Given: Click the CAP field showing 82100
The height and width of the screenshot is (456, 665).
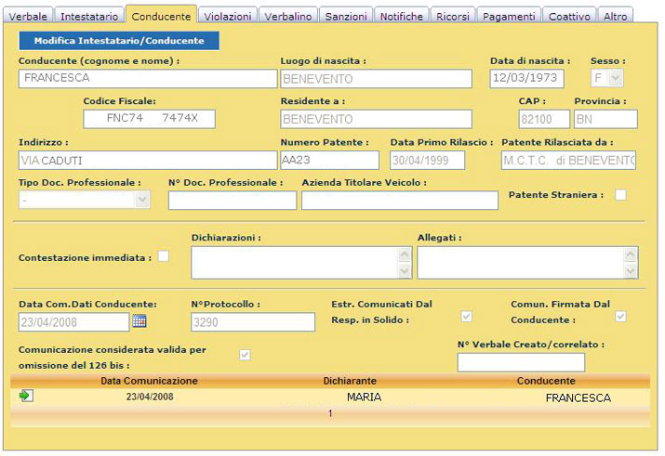Looking at the screenshot, I should (x=544, y=119).
